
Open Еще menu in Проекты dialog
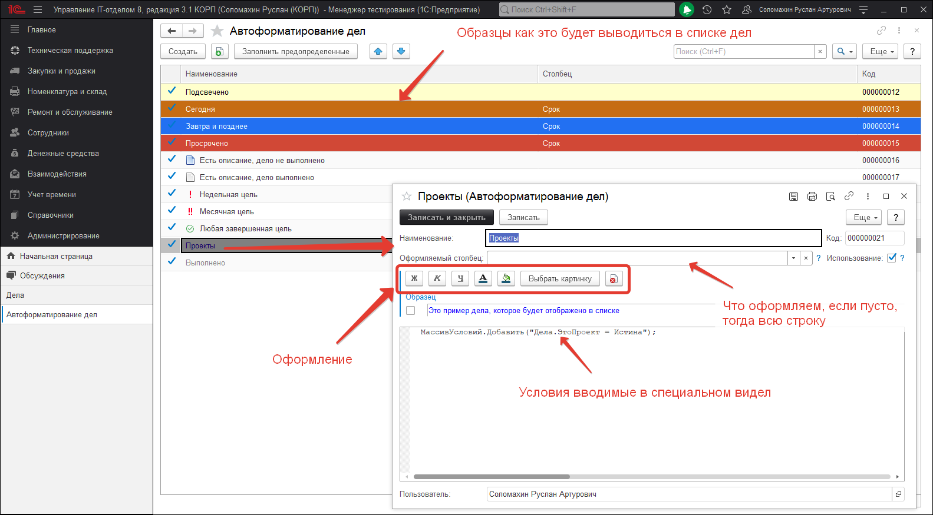tap(863, 218)
